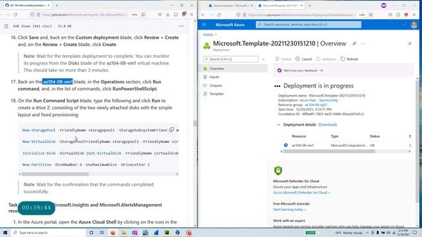Select the AZ-104 GitHub browser tab

coord(27,5)
